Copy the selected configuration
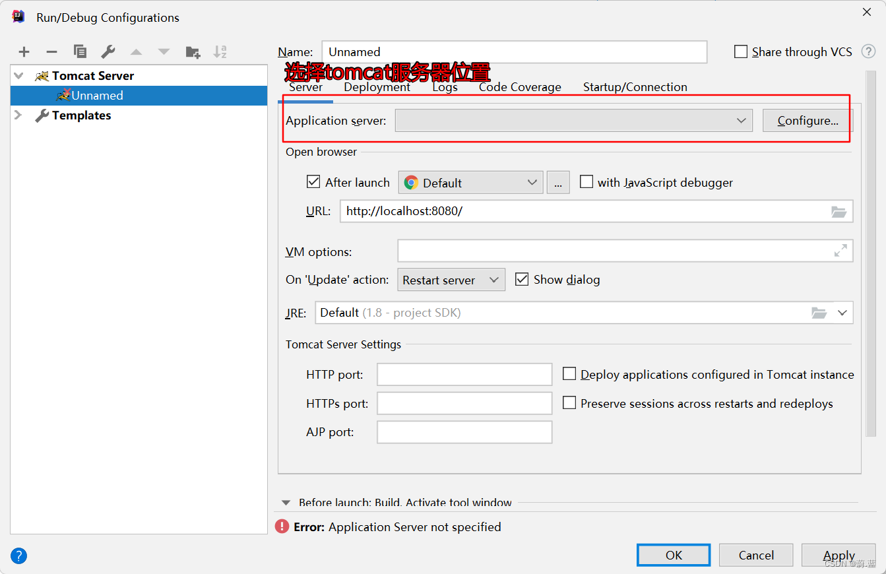The image size is (886, 574). [80, 51]
